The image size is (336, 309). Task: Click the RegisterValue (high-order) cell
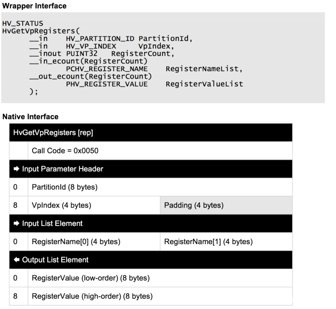92,296
